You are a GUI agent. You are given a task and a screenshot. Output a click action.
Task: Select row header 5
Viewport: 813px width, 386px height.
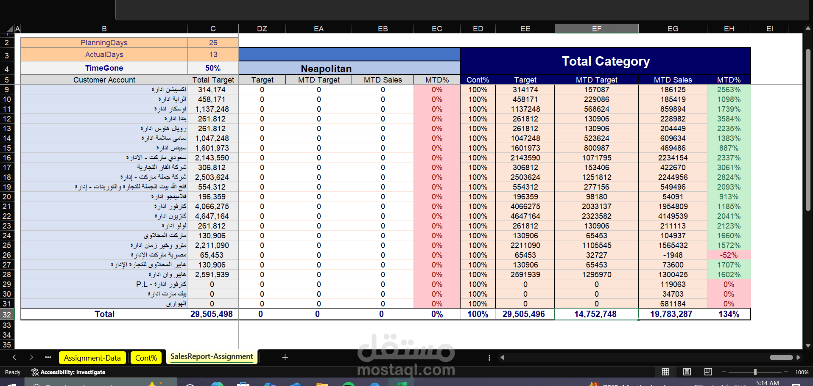point(7,80)
